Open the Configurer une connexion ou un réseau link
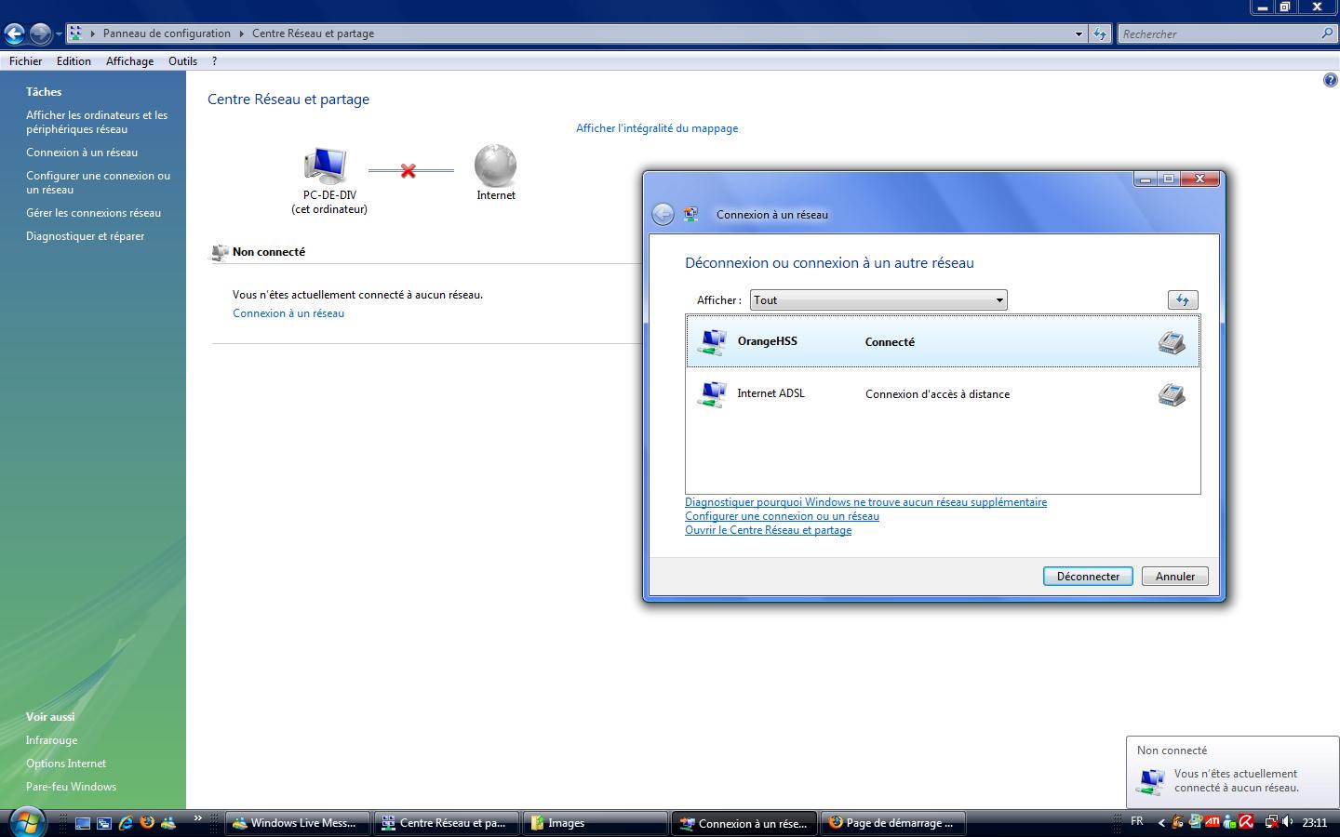 point(781,516)
